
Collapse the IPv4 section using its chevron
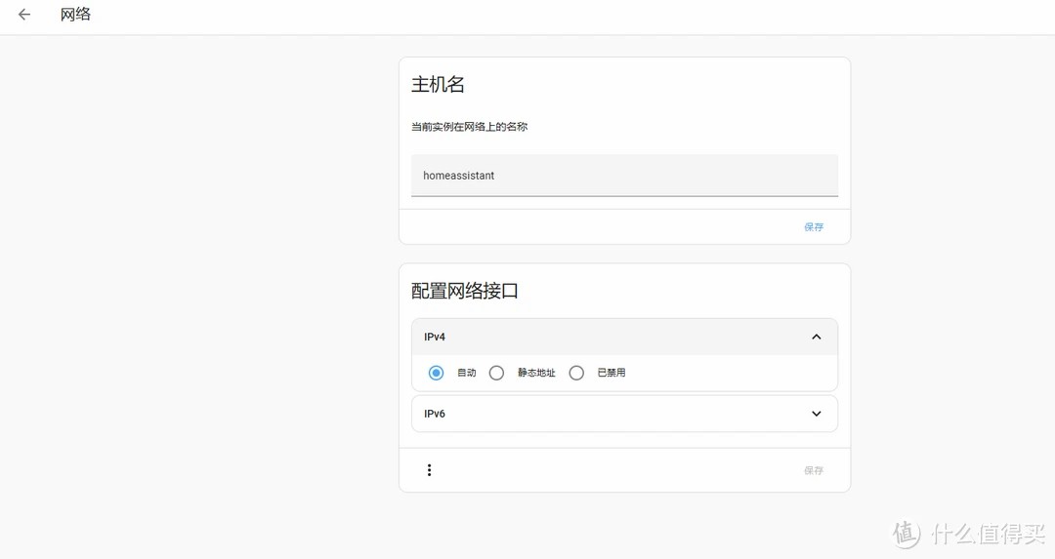pyautogui.click(x=817, y=337)
